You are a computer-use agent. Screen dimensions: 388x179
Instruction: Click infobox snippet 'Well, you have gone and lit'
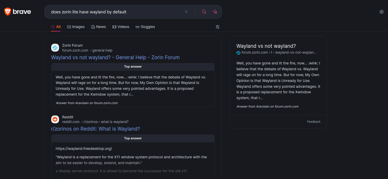pos(278,80)
